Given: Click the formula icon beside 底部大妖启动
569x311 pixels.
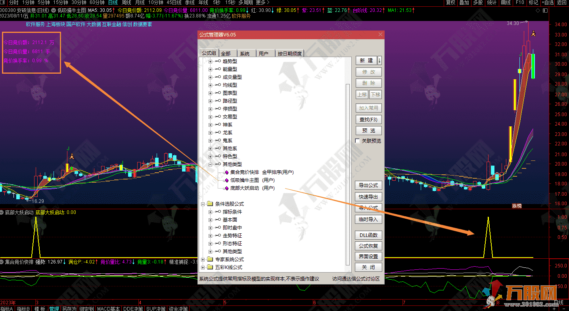Looking at the screenshot, I should click(x=226, y=188).
